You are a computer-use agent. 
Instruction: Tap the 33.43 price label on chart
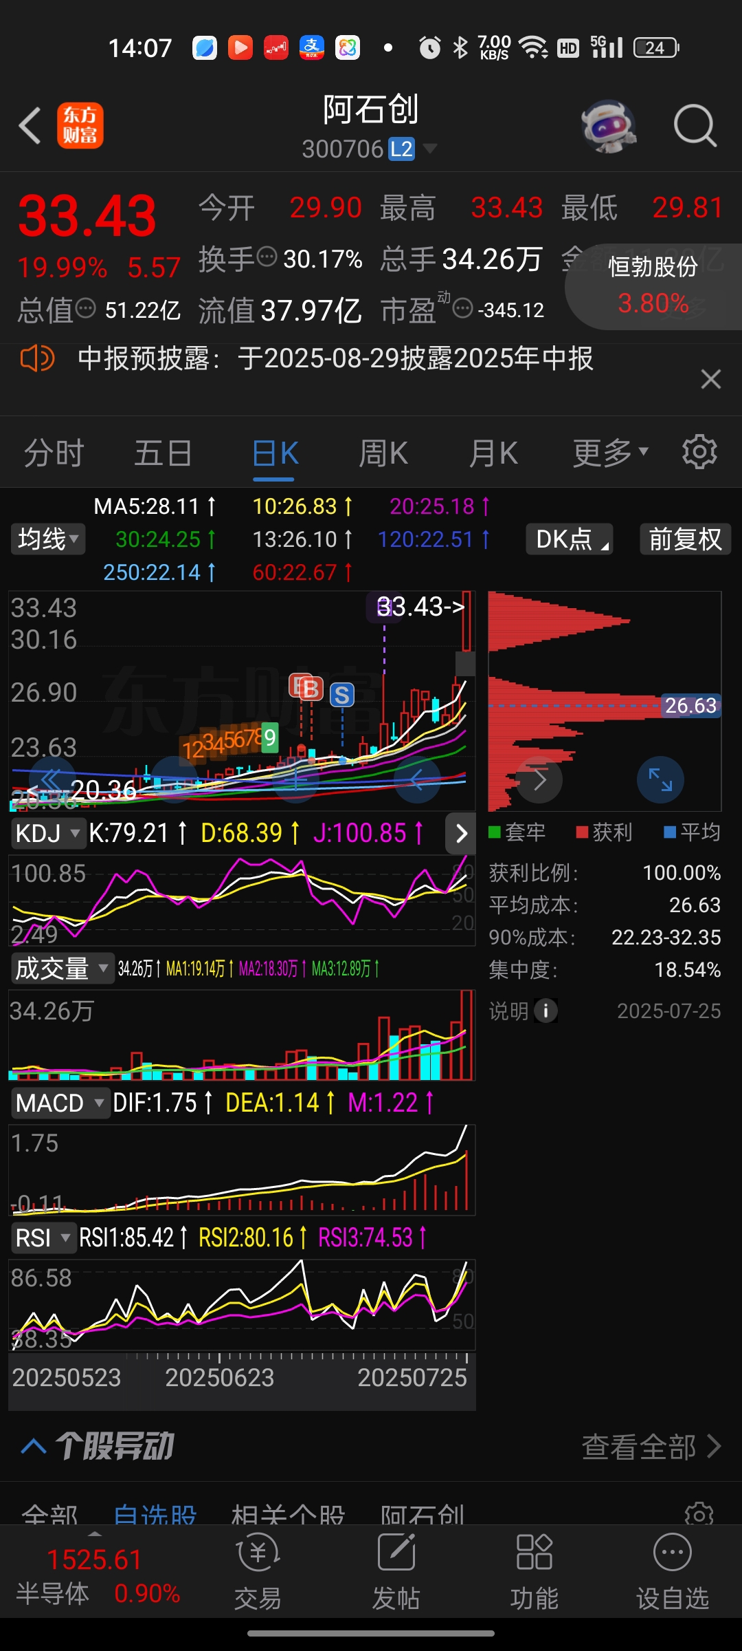tap(420, 607)
